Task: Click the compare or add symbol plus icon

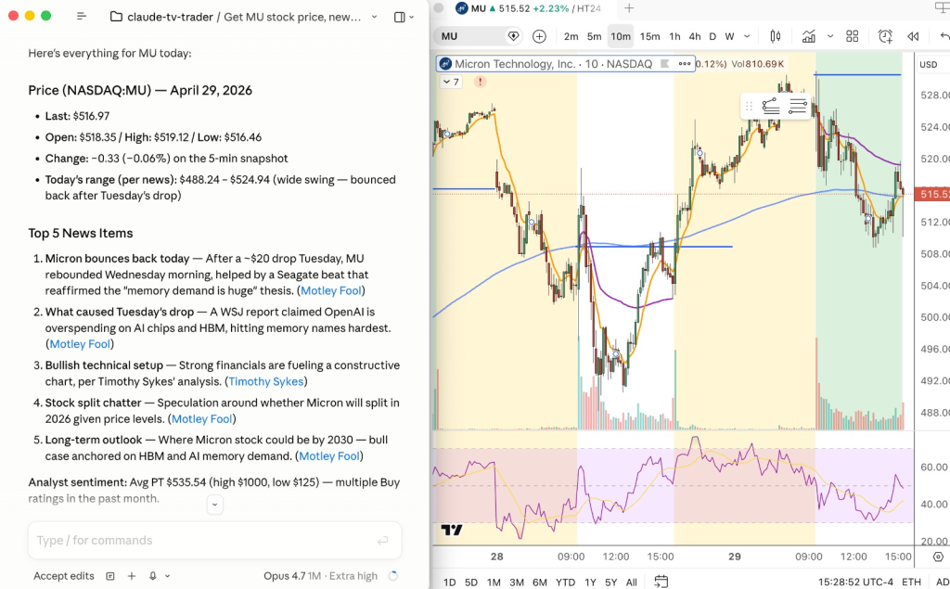Action: pyautogui.click(x=540, y=36)
